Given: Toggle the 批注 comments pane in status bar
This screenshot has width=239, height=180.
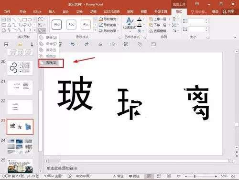Looking at the screenshot, I should [x=134, y=176].
